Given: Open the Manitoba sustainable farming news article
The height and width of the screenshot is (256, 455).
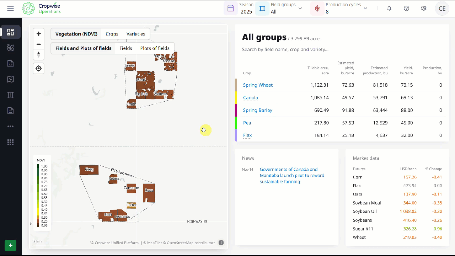Looking at the screenshot, I should (292, 176).
